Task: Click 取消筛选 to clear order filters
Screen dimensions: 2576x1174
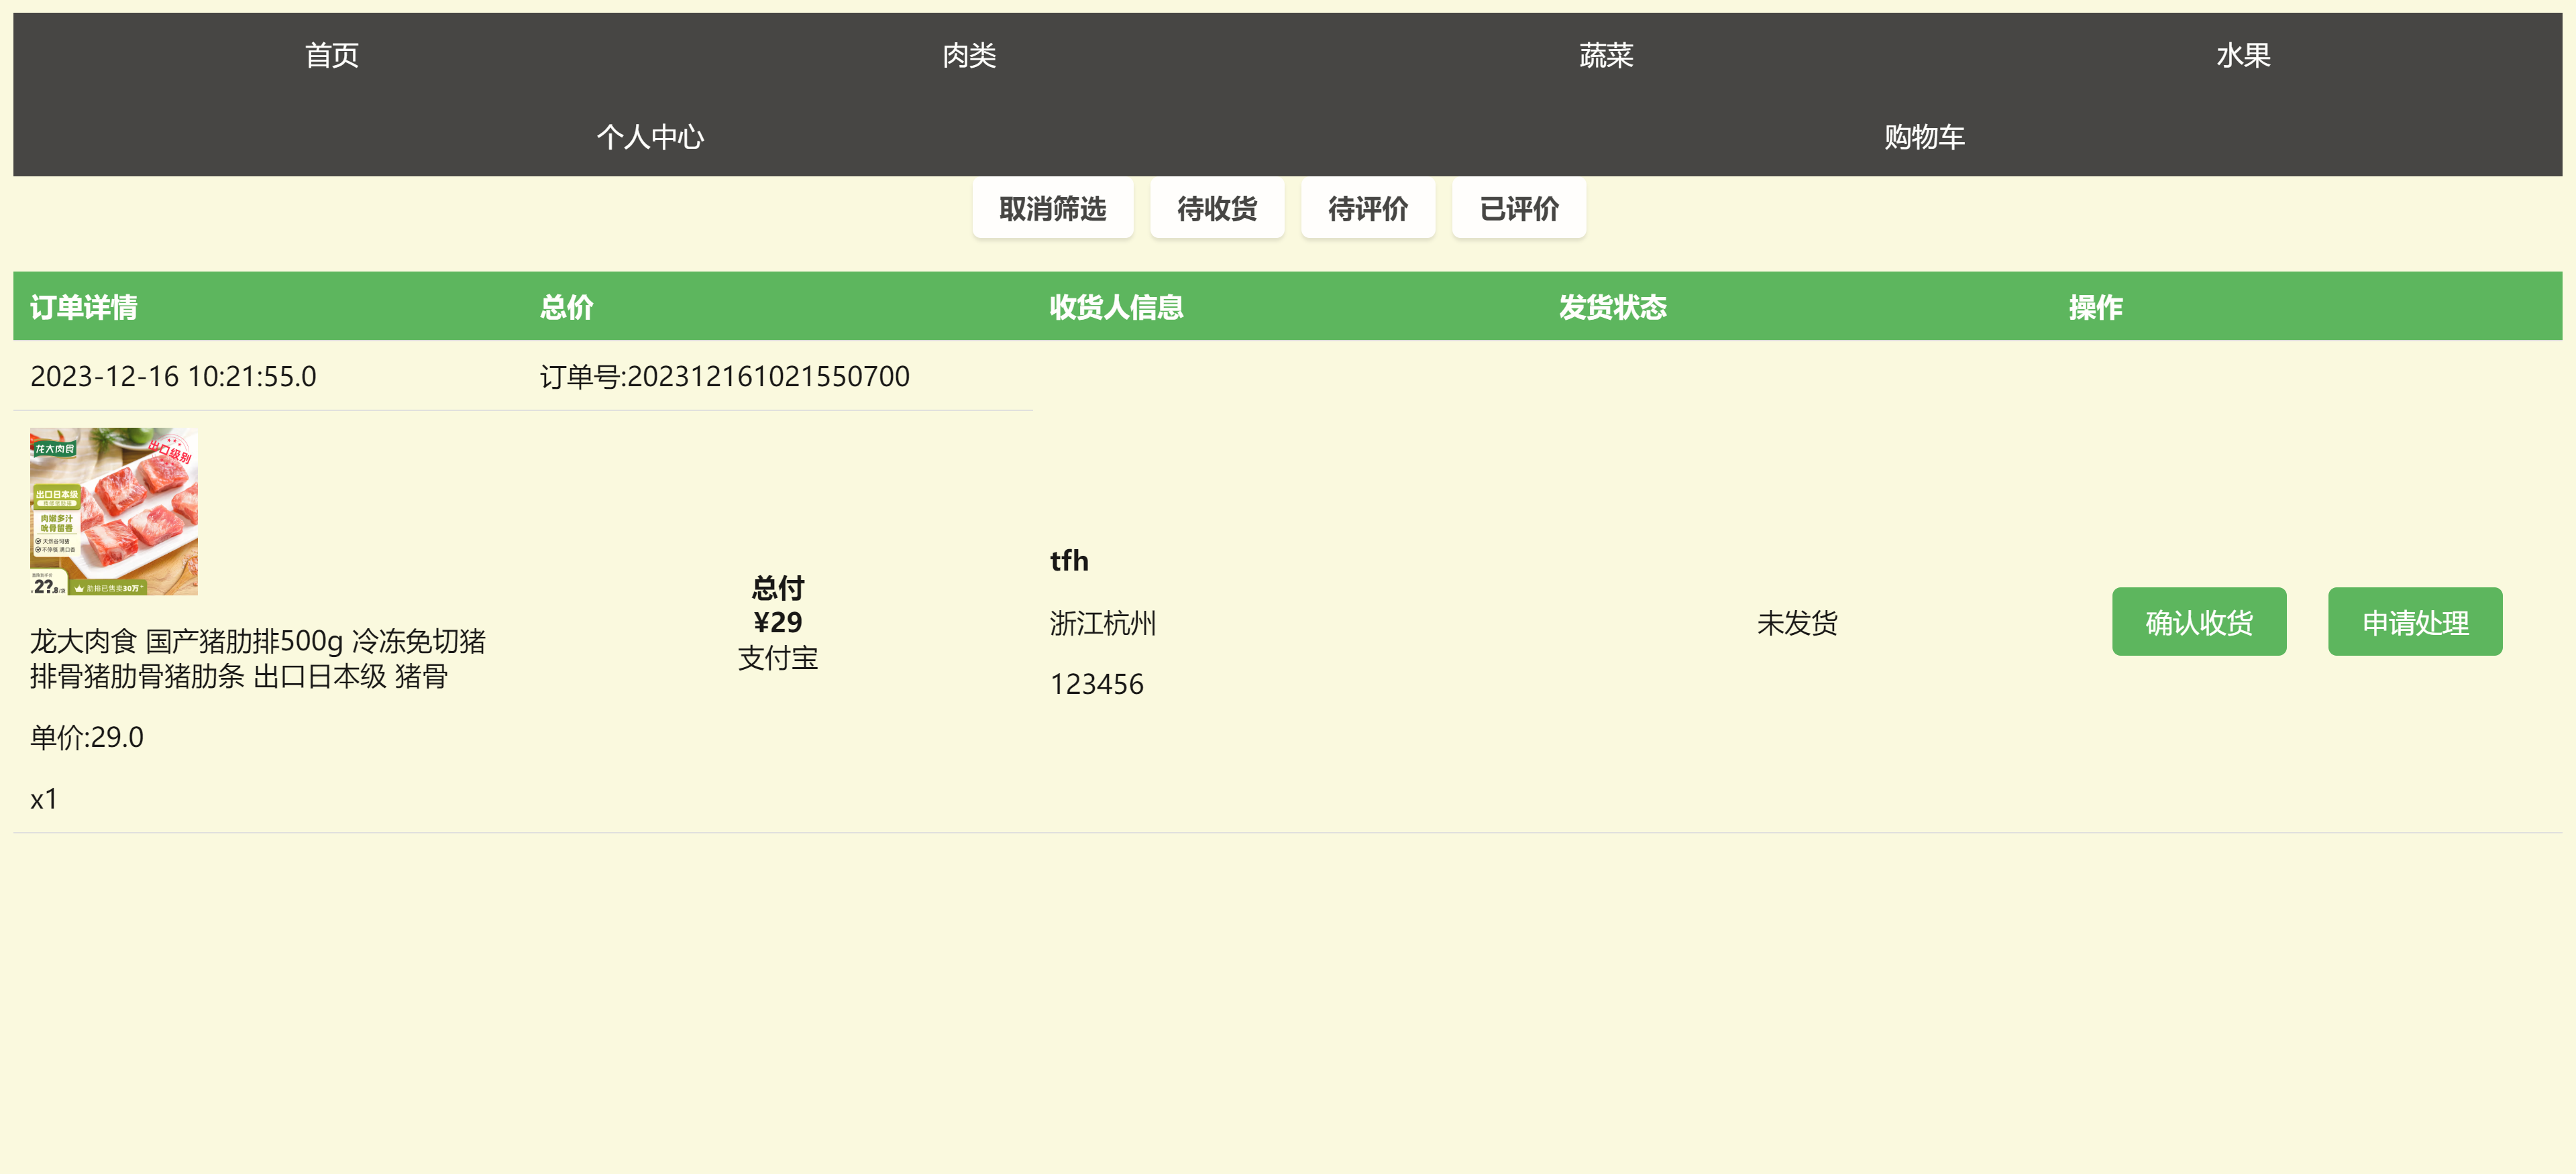Action: click(x=1052, y=209)
